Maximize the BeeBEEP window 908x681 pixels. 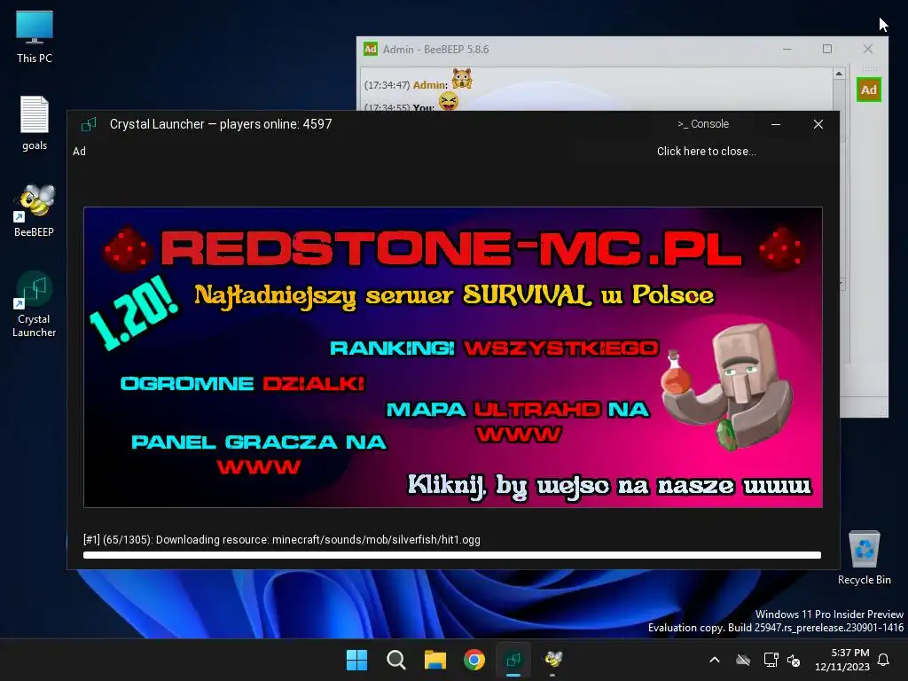(827, 50)
